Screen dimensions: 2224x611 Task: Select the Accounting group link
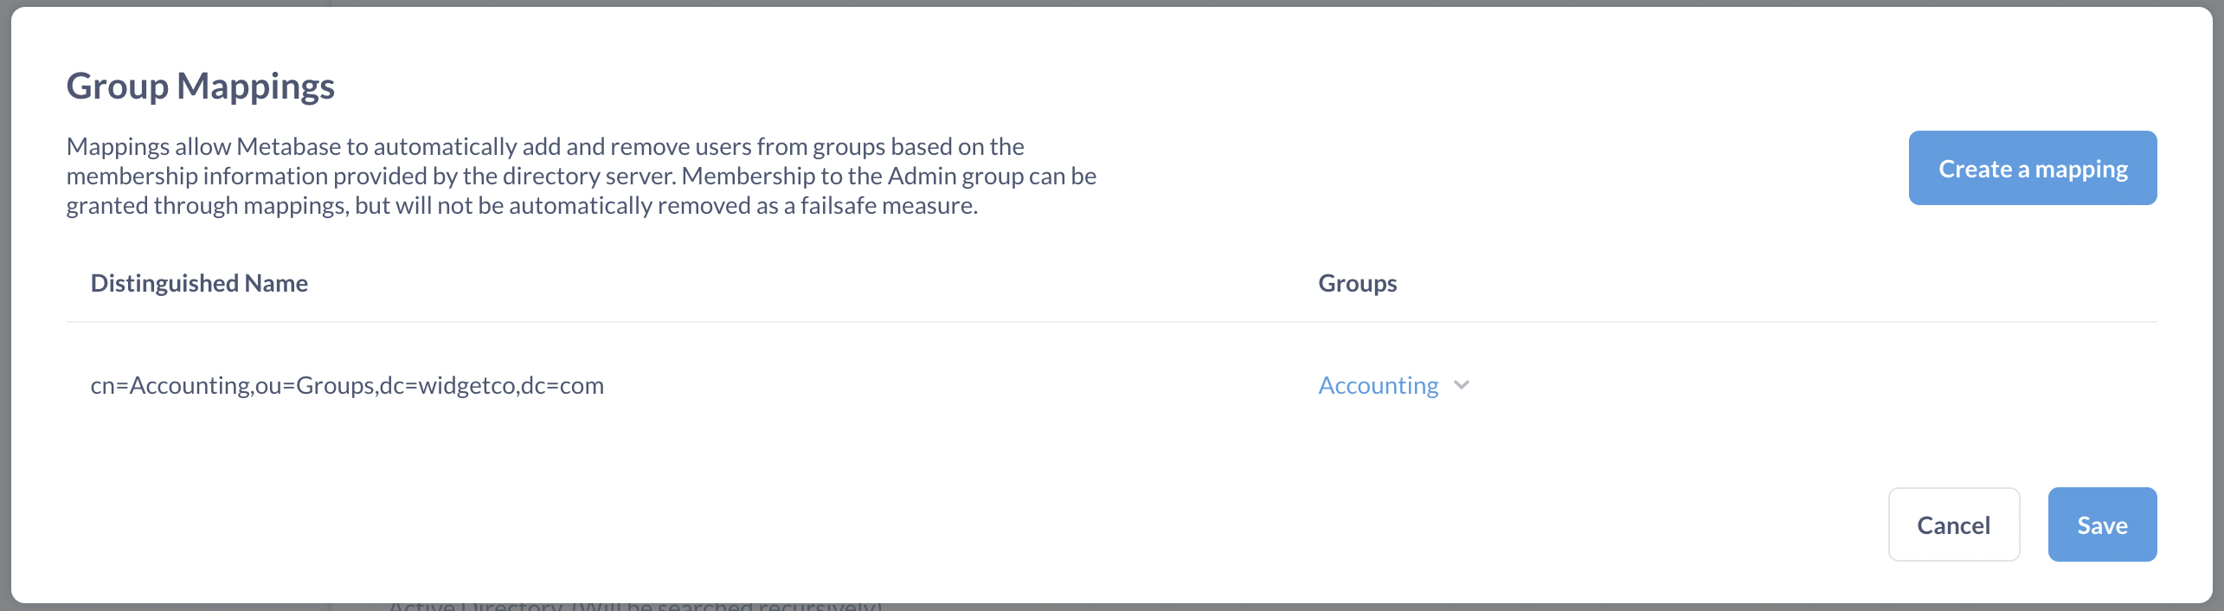tap(1377, 385)
